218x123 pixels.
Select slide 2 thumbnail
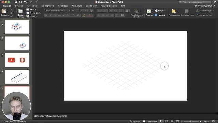click(x=17, y=43)
